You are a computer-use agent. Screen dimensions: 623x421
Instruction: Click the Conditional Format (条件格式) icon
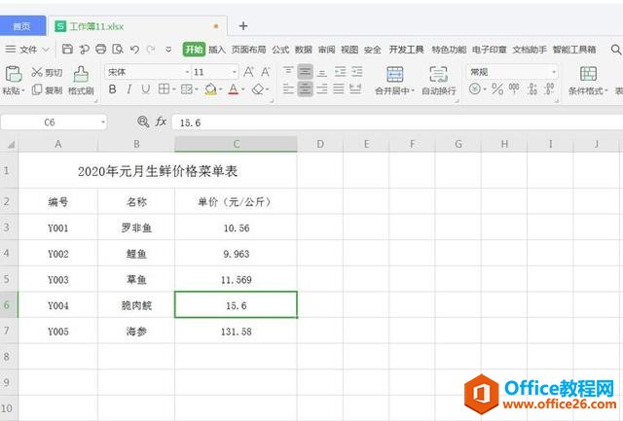point(588,74)
